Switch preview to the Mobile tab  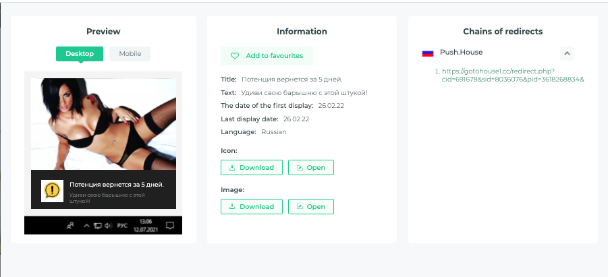[130, 54]
